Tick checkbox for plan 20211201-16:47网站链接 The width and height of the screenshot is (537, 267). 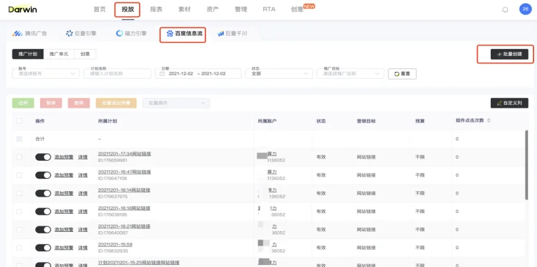(19, 175)
